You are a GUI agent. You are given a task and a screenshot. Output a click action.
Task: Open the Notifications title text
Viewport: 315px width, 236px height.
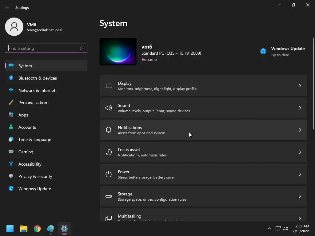[130, 128]
